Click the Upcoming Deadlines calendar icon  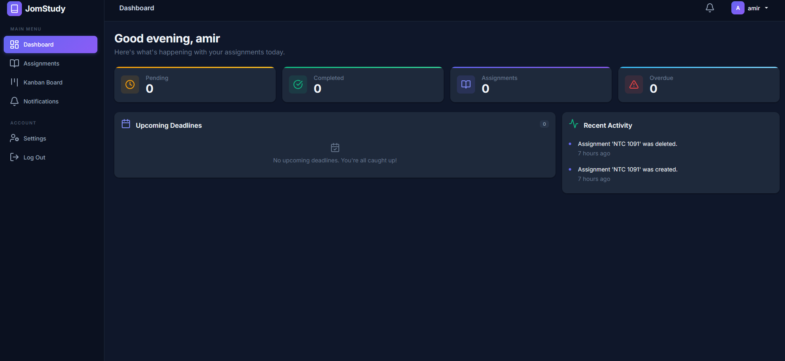126,124
